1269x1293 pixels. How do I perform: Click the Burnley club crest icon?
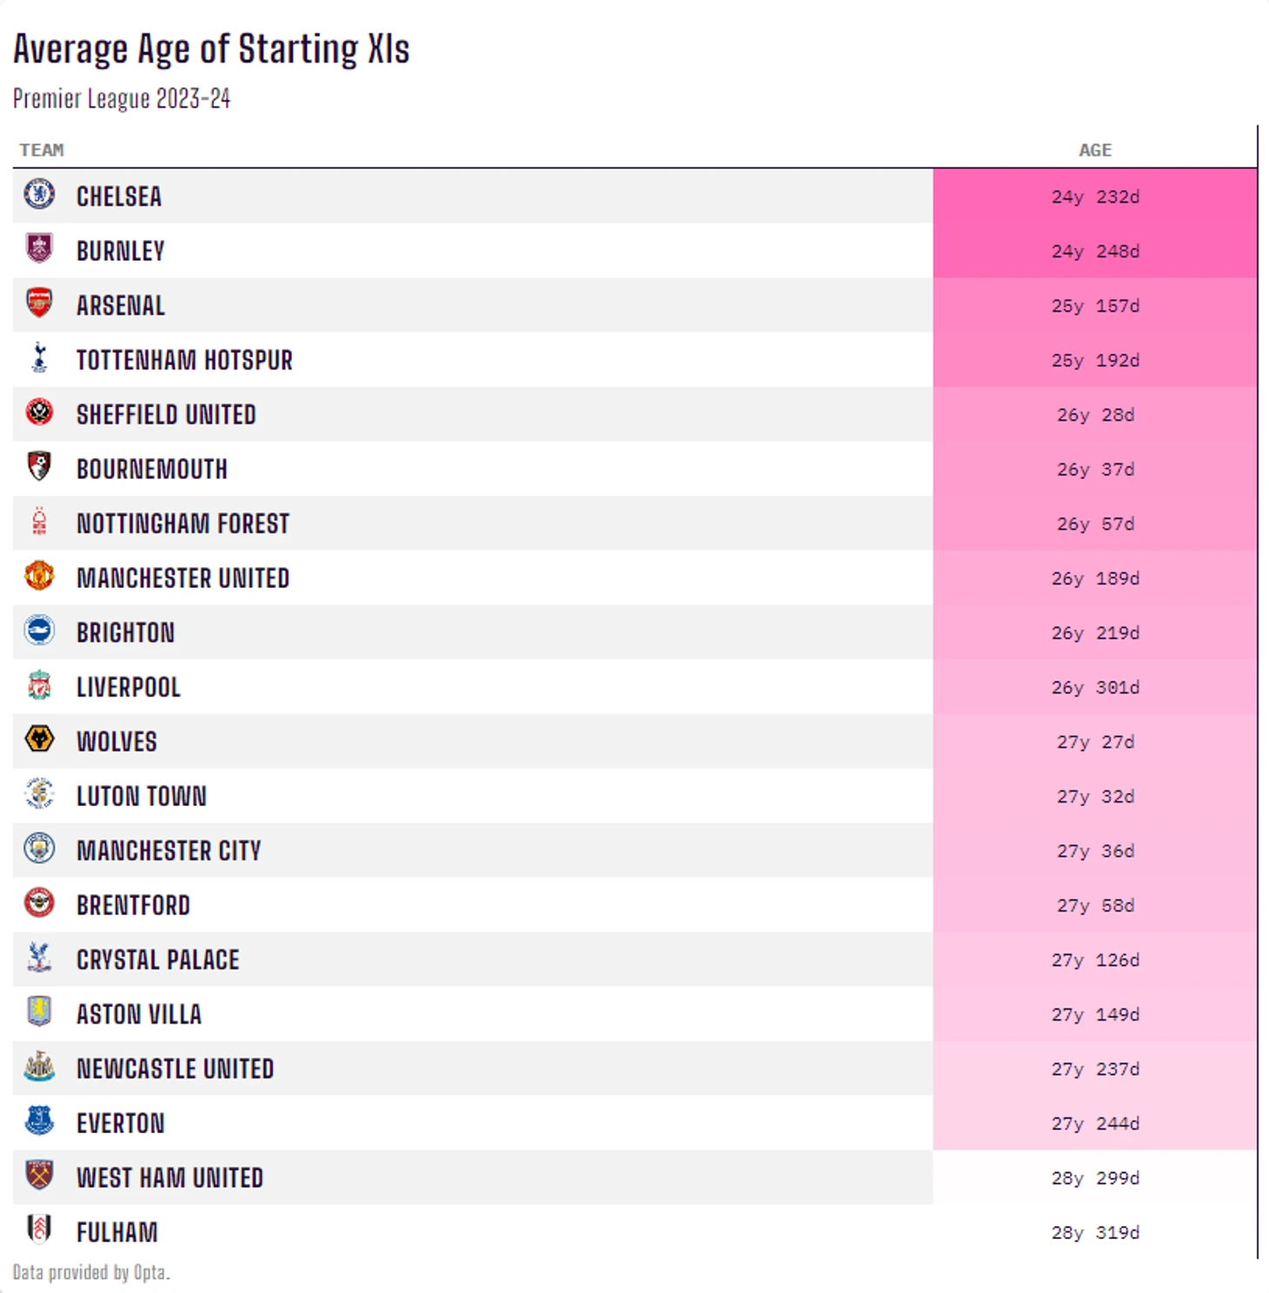(39, 249)
